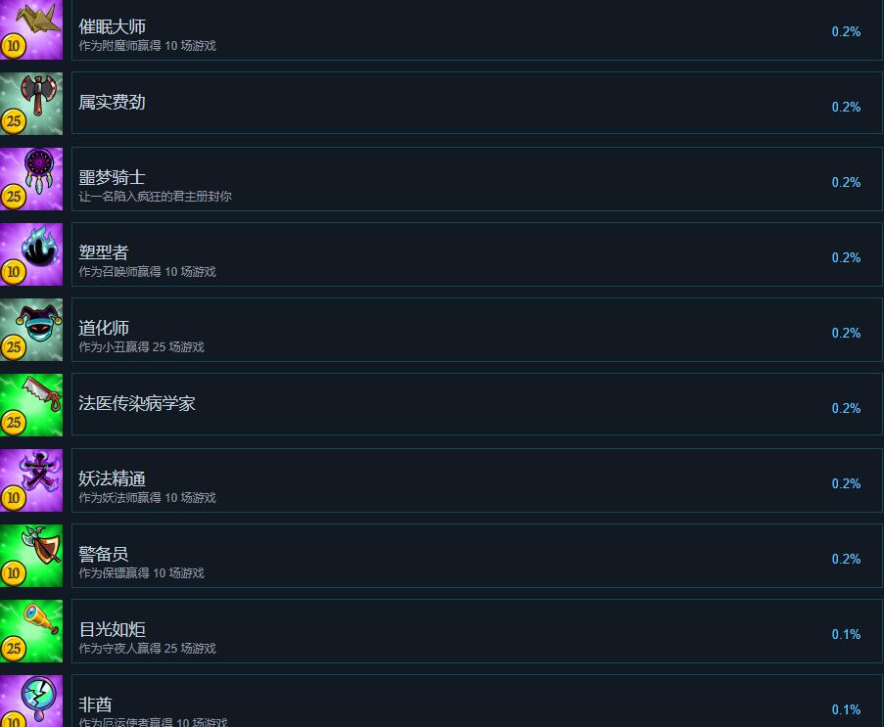
Task: Select the axe and shield icon
Action: coord(31,556)
